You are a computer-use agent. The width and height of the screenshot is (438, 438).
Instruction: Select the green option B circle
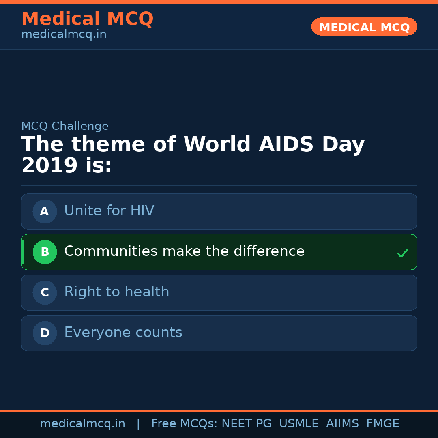(45, 252)
